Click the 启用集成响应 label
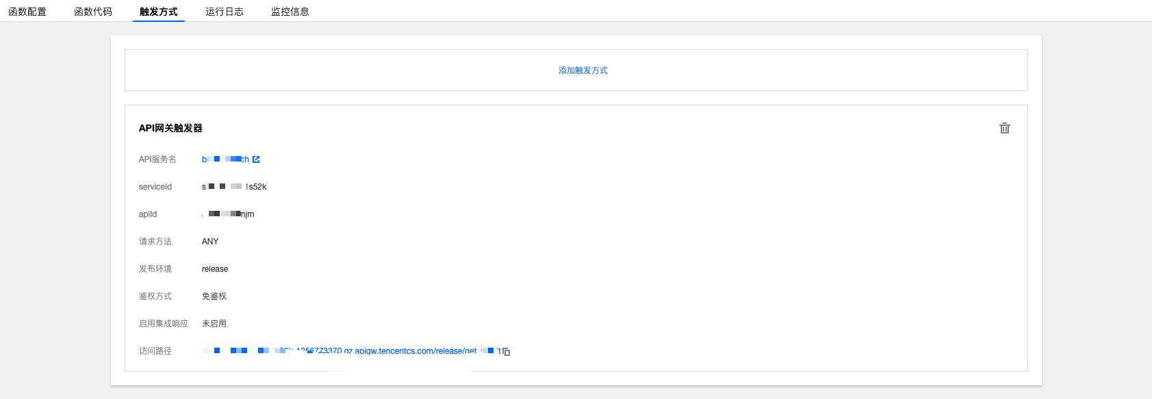 click(164, 324)
